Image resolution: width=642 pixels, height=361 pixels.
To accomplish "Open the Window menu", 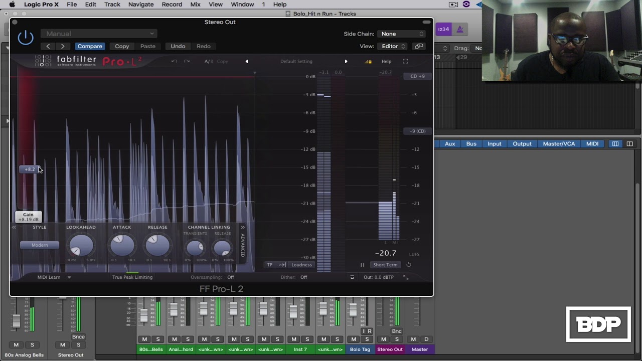I will 242,5.
